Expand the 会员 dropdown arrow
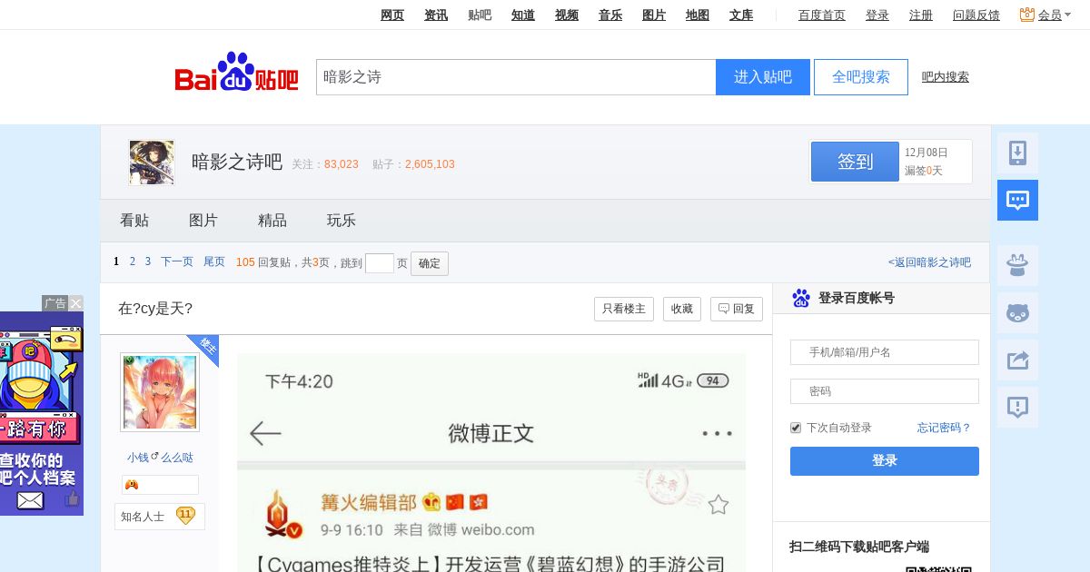Screen dimensions: 1090x572 (1068, 15)
